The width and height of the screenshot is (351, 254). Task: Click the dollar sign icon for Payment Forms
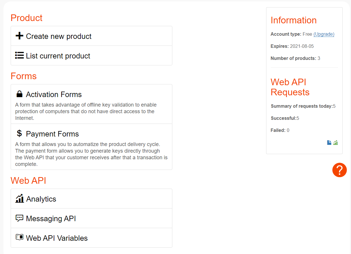point(19,133)
